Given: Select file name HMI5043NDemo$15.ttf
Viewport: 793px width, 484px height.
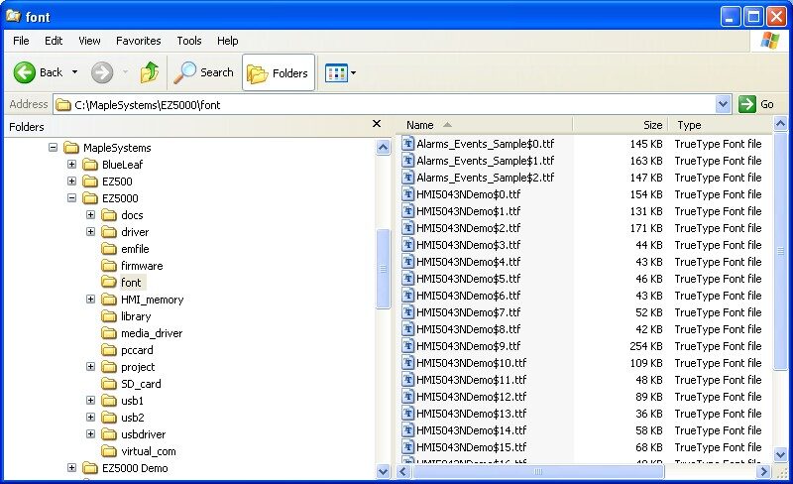Looking at the screenshot, I should click(x=472, y=447).
